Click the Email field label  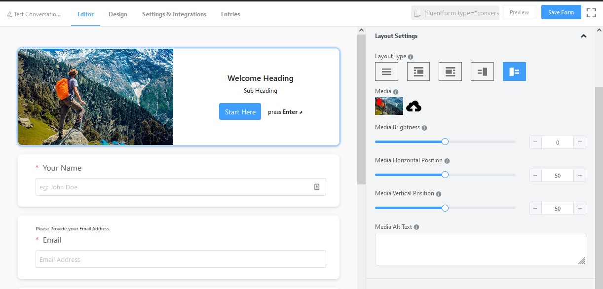point(52,240)
